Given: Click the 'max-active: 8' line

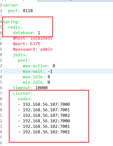Looking at the screenshot, I should 39,66.
